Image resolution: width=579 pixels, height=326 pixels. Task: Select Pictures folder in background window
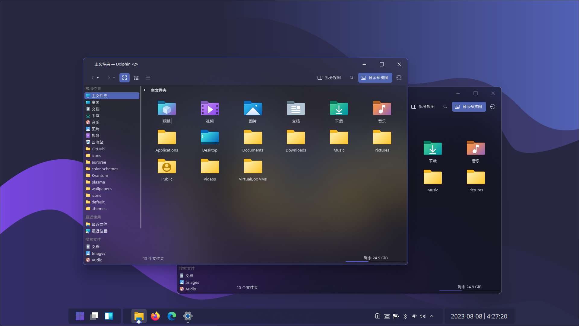476,181
